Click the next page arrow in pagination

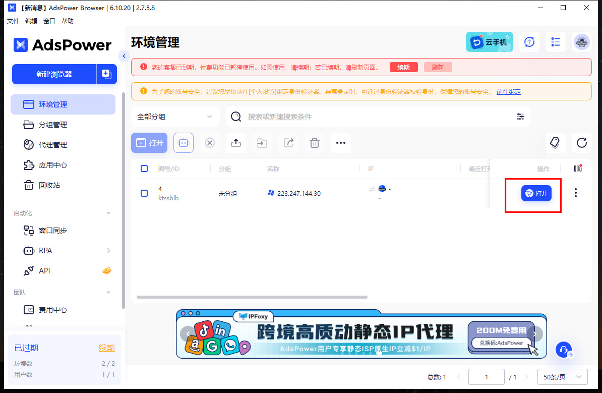point(527,377)
